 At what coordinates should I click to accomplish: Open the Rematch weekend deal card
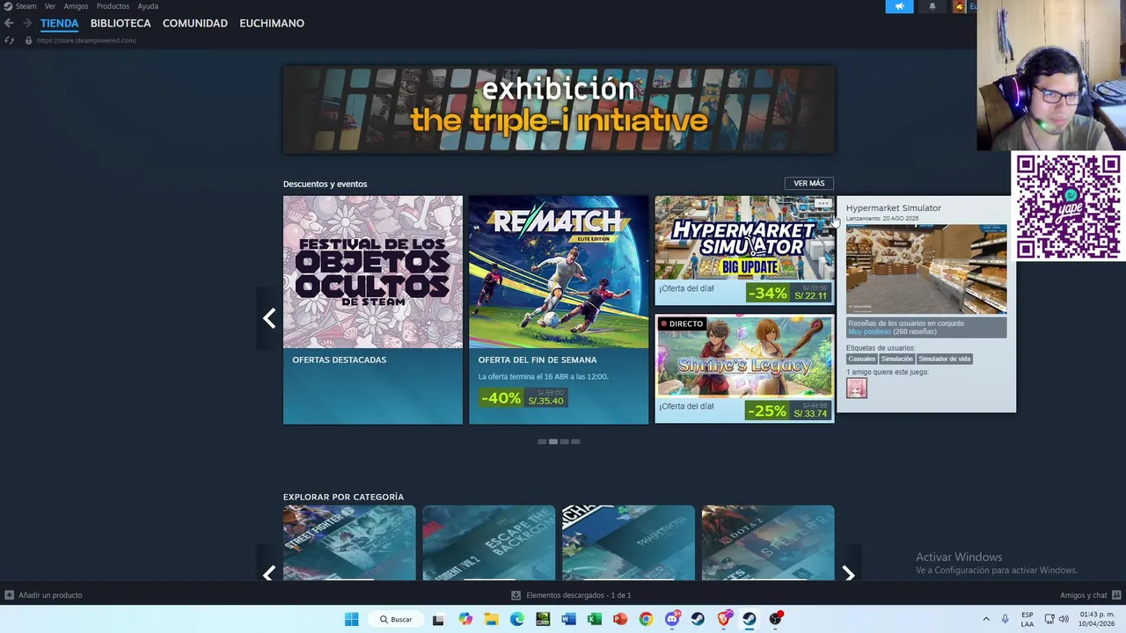pos(559,309)
